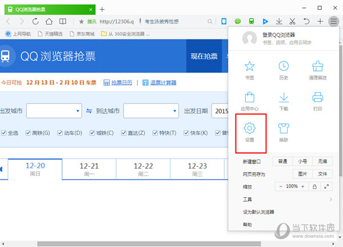Click the toolbar download arrow icon
This screenshot has width=343, height=247.
[279, 21]
